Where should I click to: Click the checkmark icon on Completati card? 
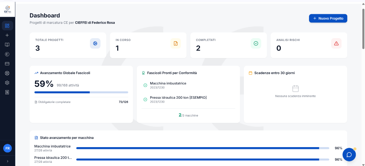(x=256, y=43)
